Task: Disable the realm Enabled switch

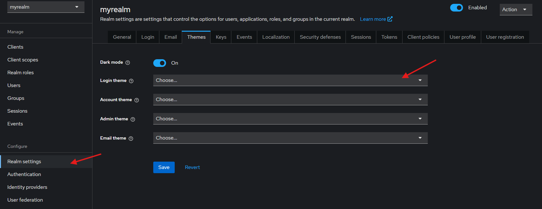Action: coord(457,8)
